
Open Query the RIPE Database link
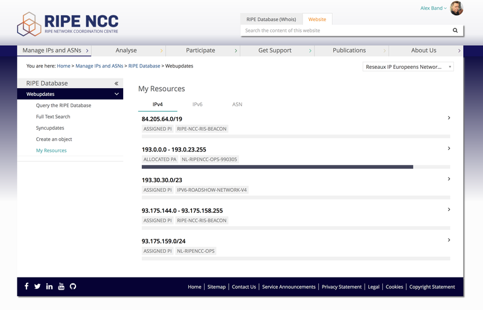coord(63,106)
